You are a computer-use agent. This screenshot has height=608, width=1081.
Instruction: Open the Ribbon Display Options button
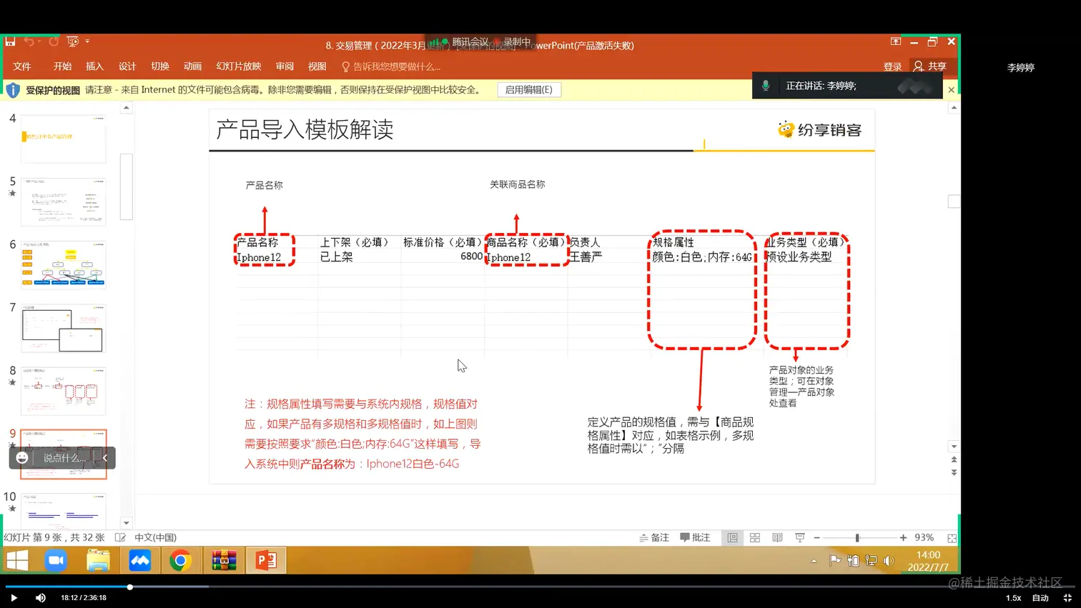point(895,42)
